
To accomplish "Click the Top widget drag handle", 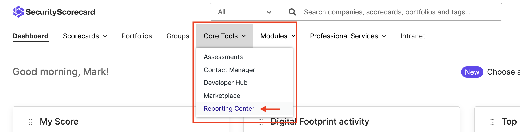I will [492, 122].
